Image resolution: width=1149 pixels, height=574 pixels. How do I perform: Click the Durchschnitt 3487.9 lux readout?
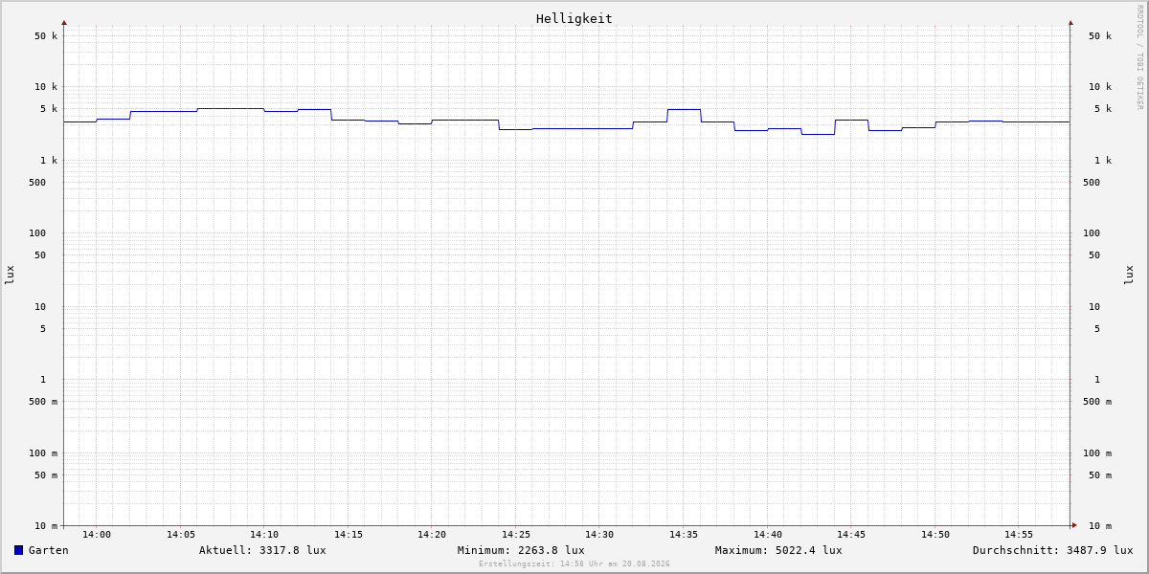pos(1052,550)
